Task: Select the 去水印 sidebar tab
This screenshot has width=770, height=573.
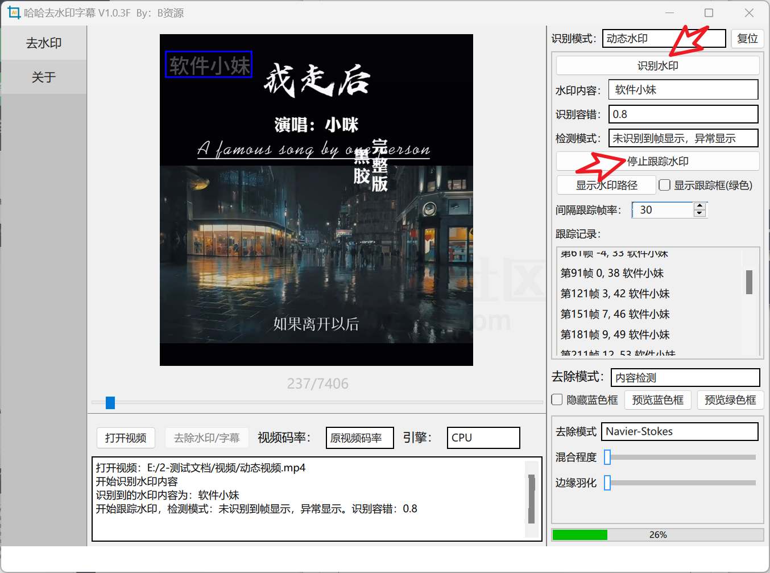Action: click(x=43, y=42)
